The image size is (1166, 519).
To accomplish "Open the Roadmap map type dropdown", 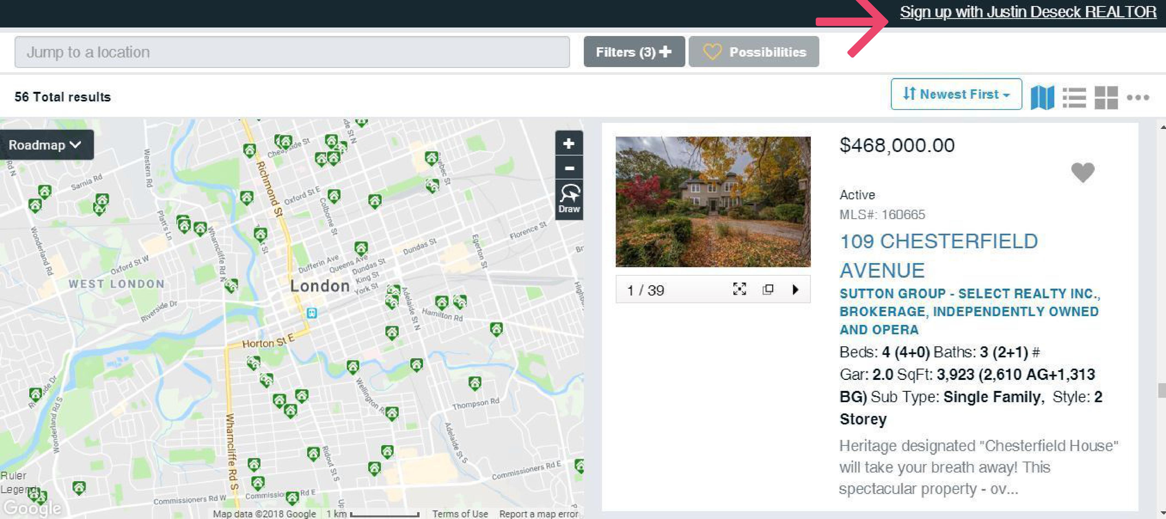I will (45, 145).
